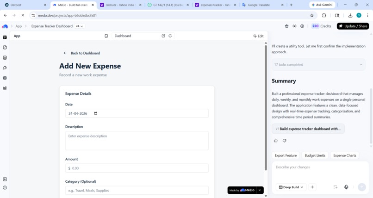Click the gift rewards icon in header

pos(286,26)
